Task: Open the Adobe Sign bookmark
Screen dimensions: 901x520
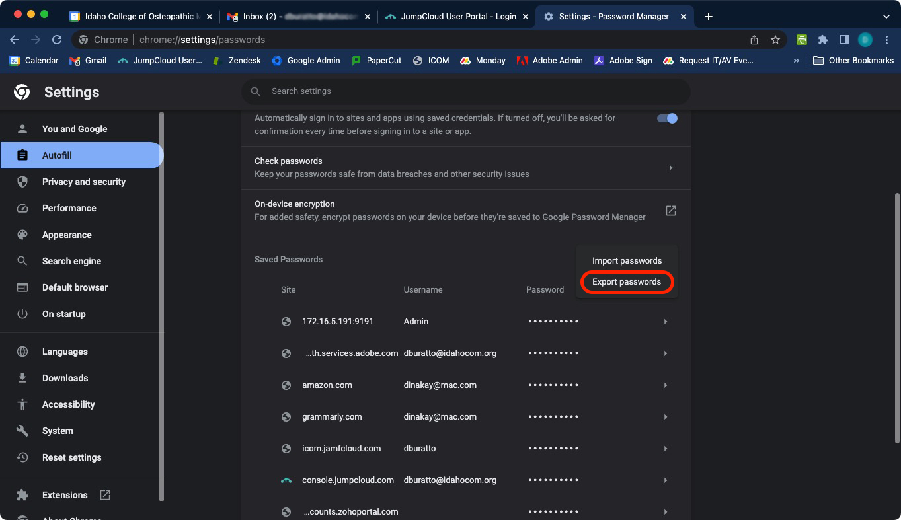Action: [623, 60]
